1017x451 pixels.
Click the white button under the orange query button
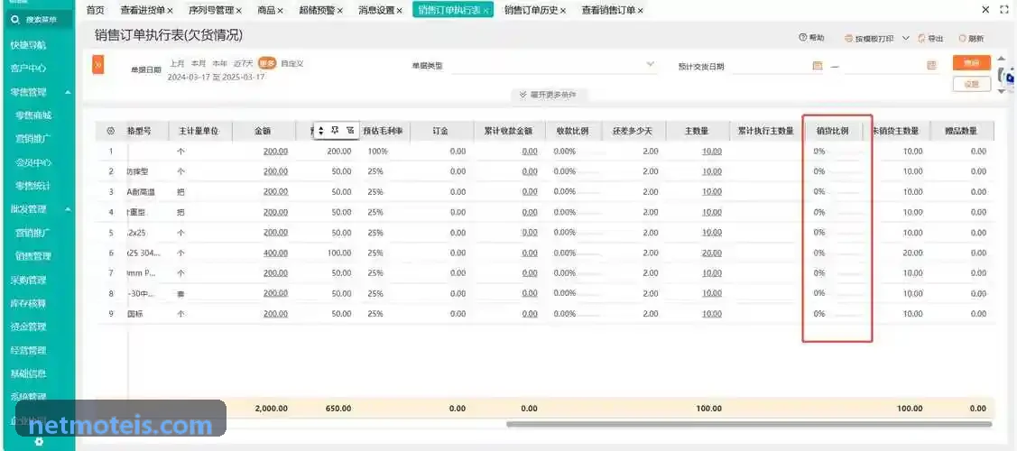972,84
